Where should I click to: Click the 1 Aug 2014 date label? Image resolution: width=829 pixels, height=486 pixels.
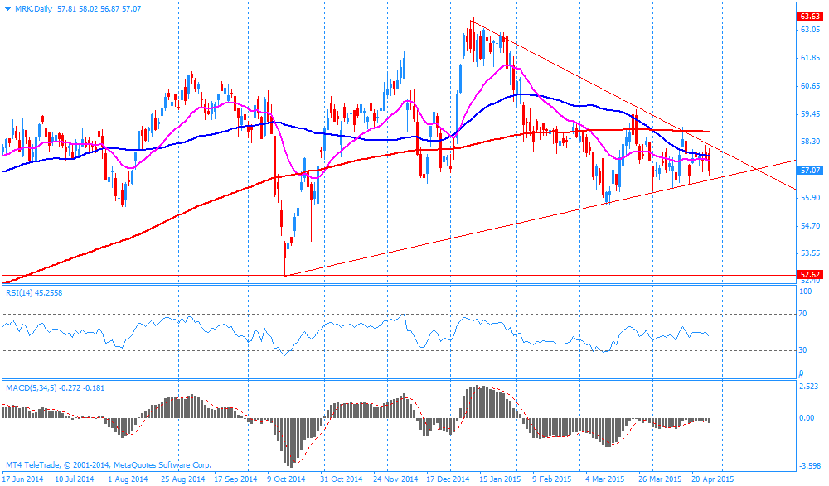[x=128, y=479]
